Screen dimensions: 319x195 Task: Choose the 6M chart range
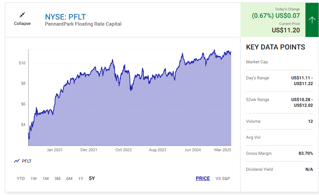click(69, 179)
